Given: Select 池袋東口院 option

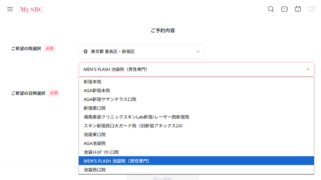Looking at the screenshot, I should point(196,134).
